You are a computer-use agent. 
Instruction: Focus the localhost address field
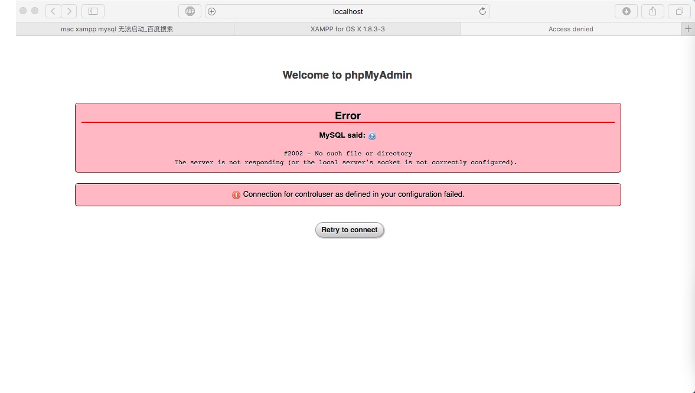point(347,12)
